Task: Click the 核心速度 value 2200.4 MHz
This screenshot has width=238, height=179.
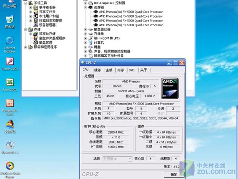Action: point(116,132)
